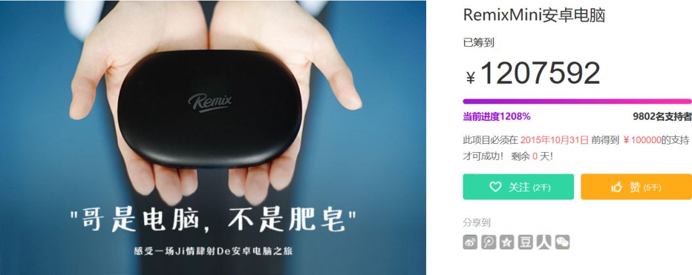The width and height of the screenshot is (692, 275).
Task: Click the 分享到 share label
Action: [477, 223]
